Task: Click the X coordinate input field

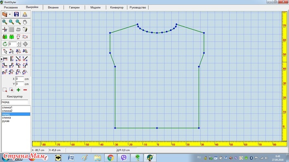Action: (19, 79)
